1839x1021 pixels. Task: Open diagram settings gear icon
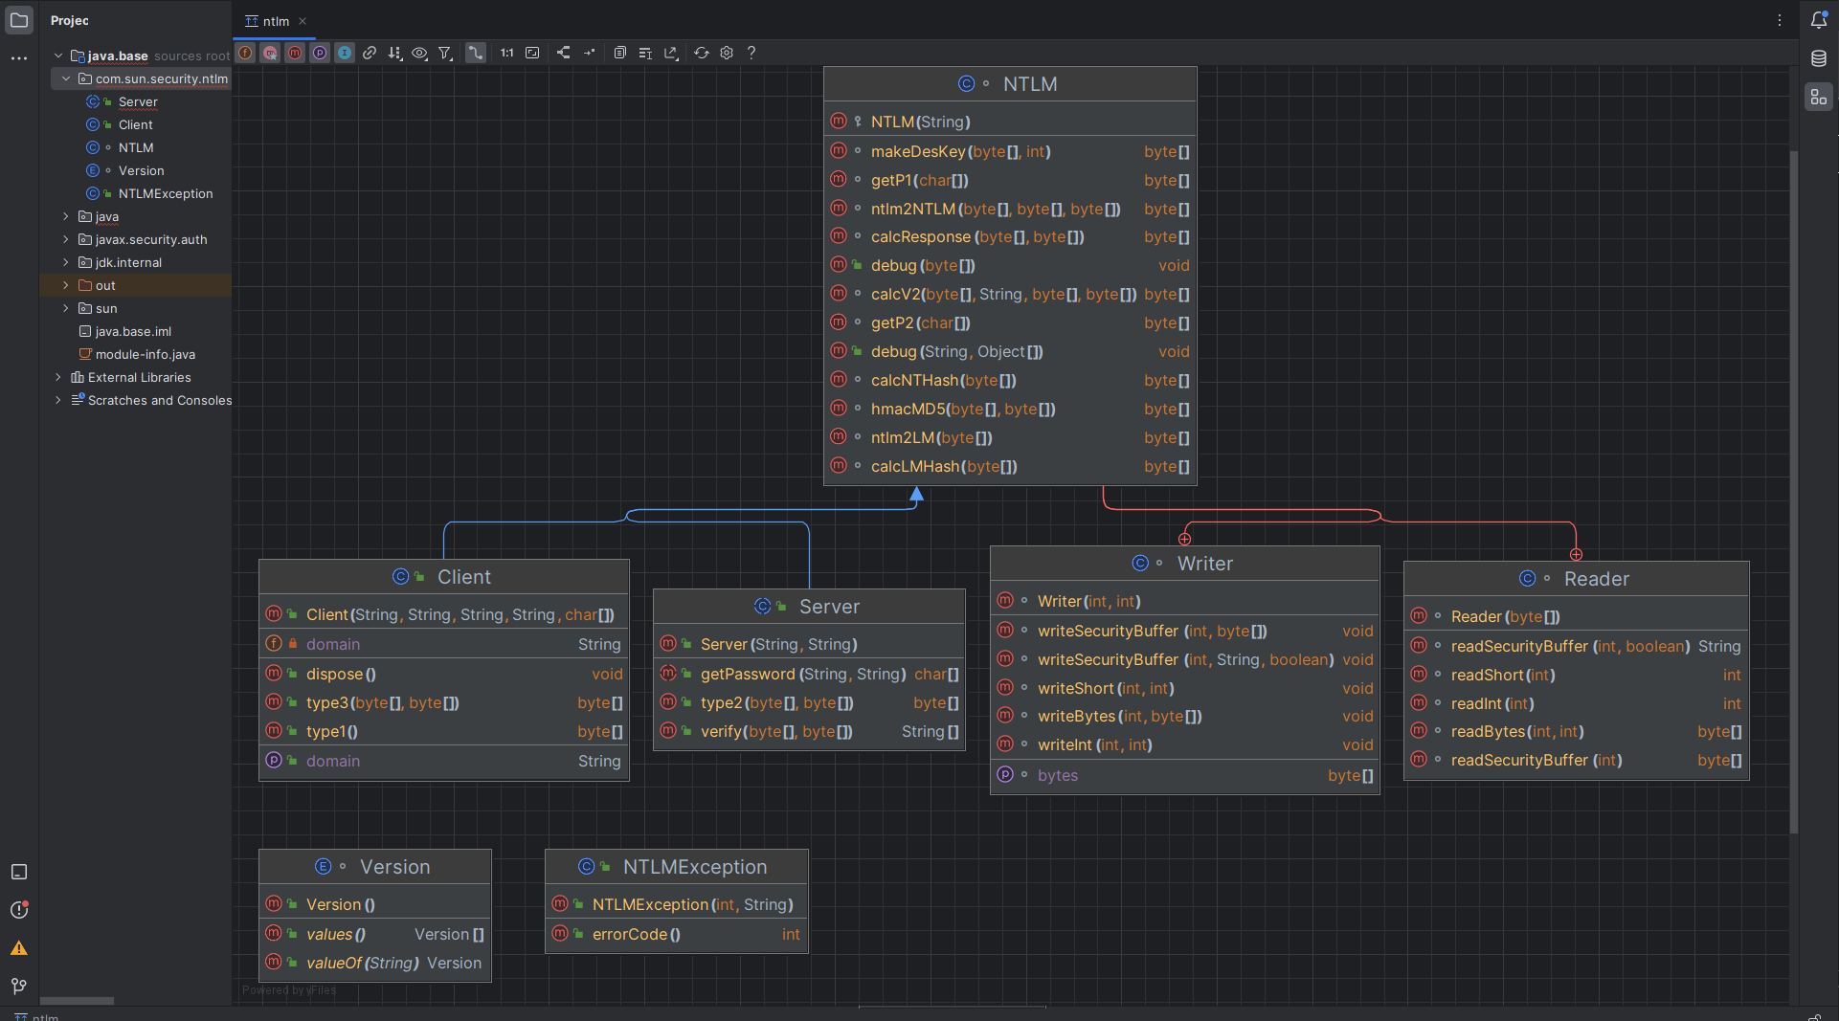(727, 53)
